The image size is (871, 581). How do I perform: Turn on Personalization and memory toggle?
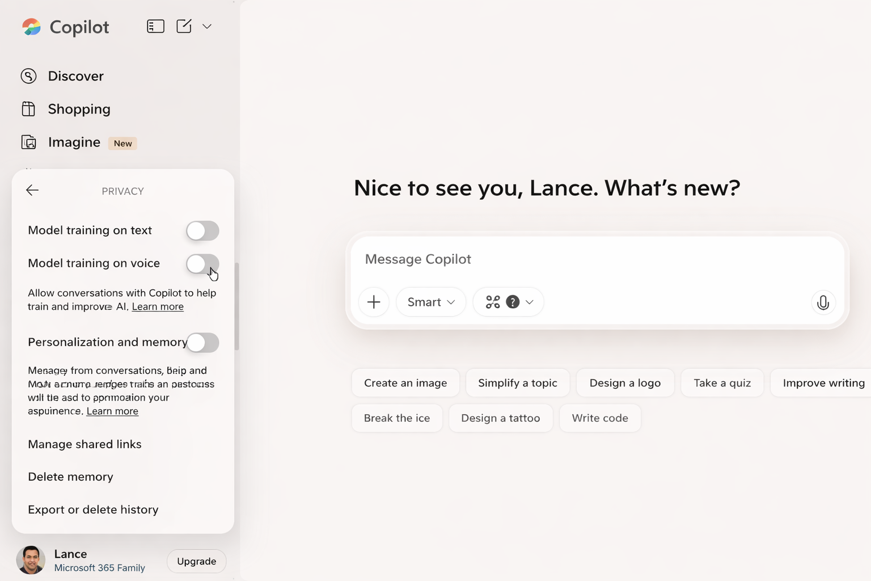point(202,342)
